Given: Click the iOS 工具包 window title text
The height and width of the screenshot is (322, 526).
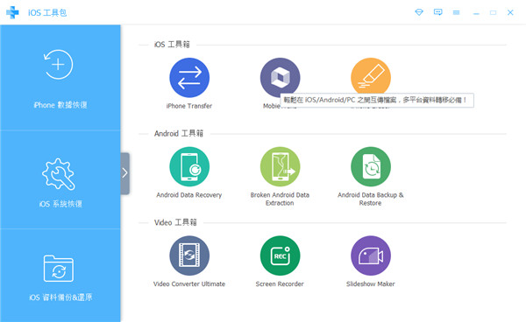Looking at the screenshot, I should tap(47, 13).
